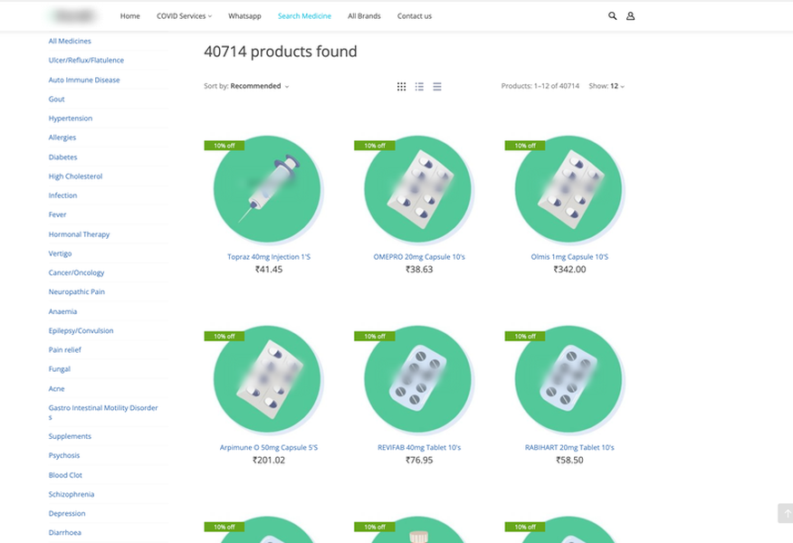Viewport: 793px width, 543px height.
Task: Click the Topraz 40mg Injection 1'S title
Action: pyautogui.click(x=269, y=257)
